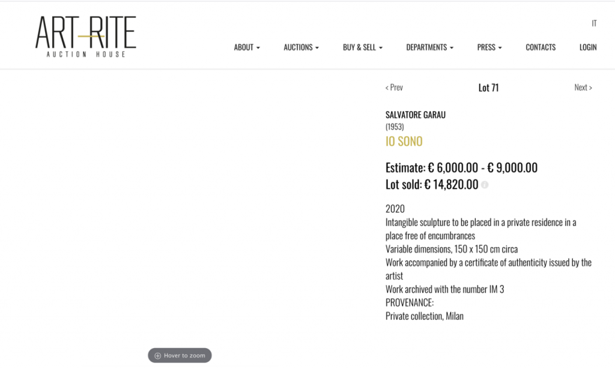Go to the CONTACTS page
Screen dimensions: 615x369
click(541, 47)
